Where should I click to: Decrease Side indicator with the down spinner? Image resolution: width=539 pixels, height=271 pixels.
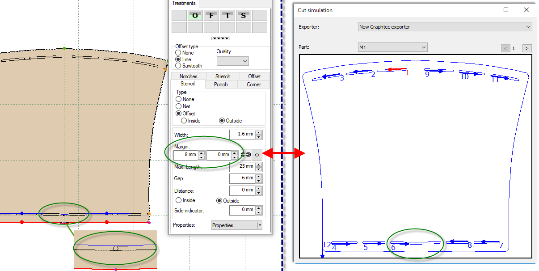point(259,212)
